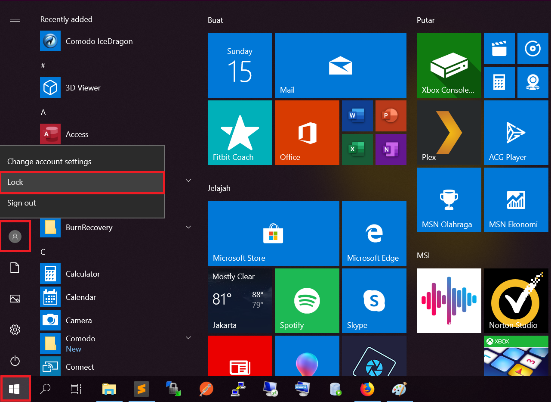Open PuTTY from the taskbar

tap(238, 389)
